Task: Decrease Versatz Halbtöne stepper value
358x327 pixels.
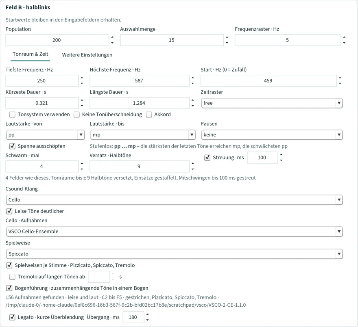Action: pyautogui.click(x=193, y=169)
